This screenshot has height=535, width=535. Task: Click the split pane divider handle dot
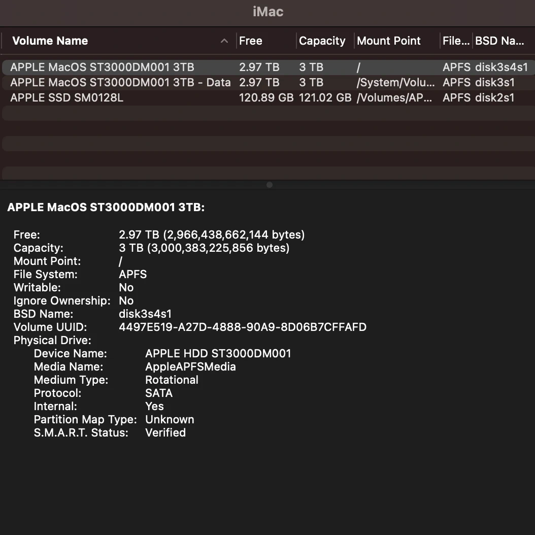[270, 185]
